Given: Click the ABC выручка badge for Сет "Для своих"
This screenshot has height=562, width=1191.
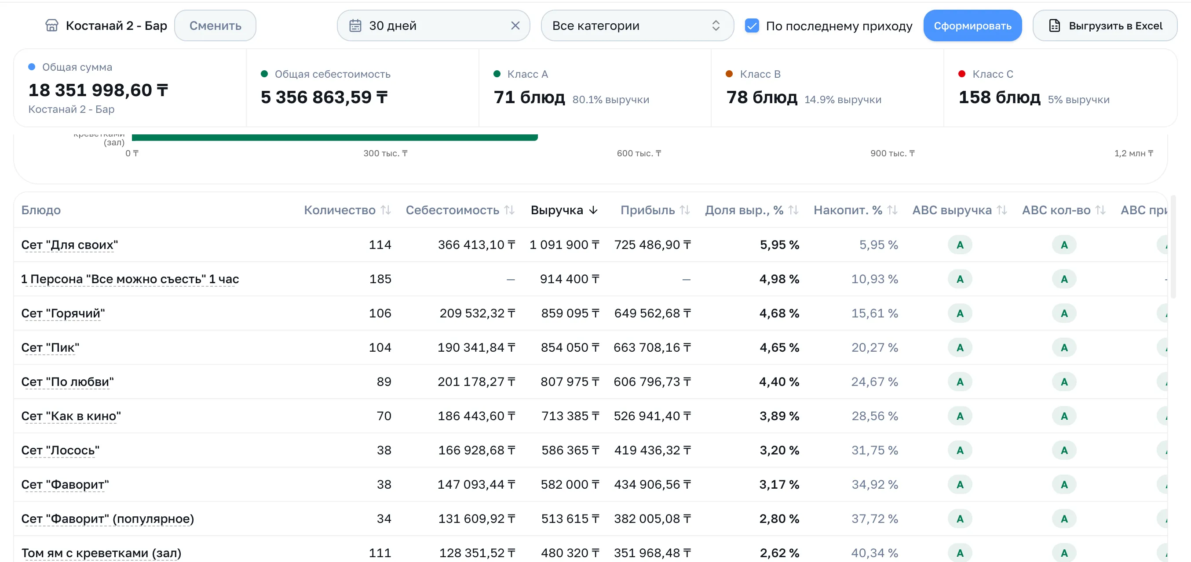Looking at the screenshot, I should (960, 245).
